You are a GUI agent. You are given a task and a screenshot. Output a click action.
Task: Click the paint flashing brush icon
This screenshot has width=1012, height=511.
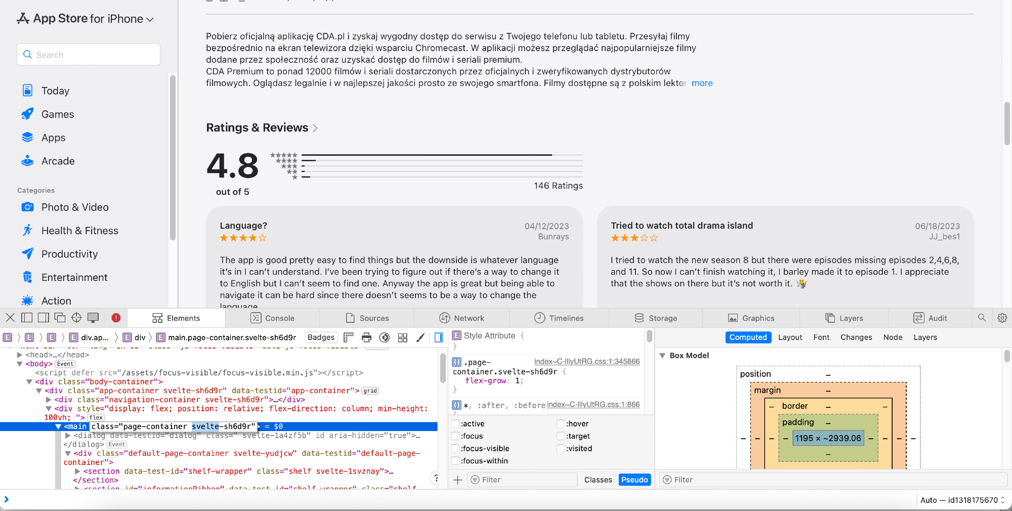click(x=420, y=337)
